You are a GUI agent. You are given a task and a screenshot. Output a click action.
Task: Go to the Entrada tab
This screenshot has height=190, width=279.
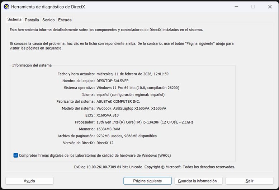[65, 20]
